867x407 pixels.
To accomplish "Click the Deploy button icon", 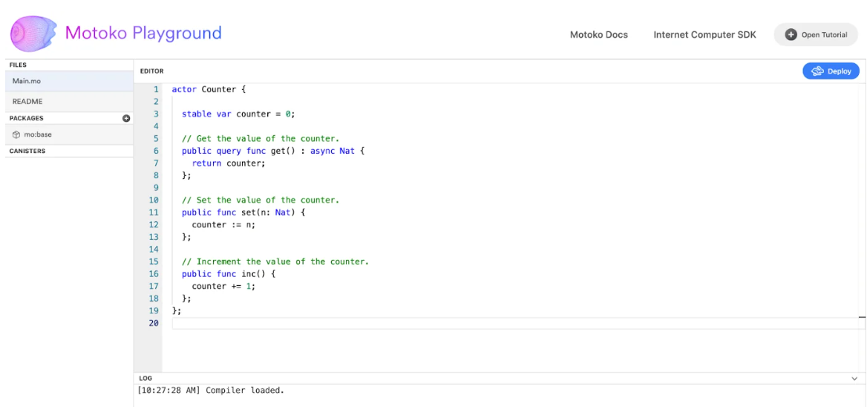I will click(817, 71).
